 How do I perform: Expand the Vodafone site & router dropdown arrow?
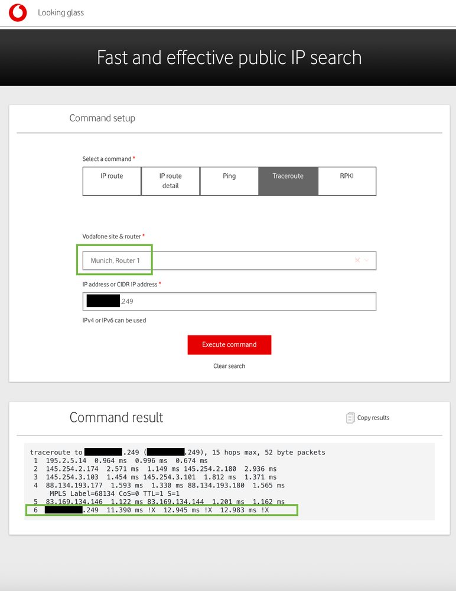367,260
